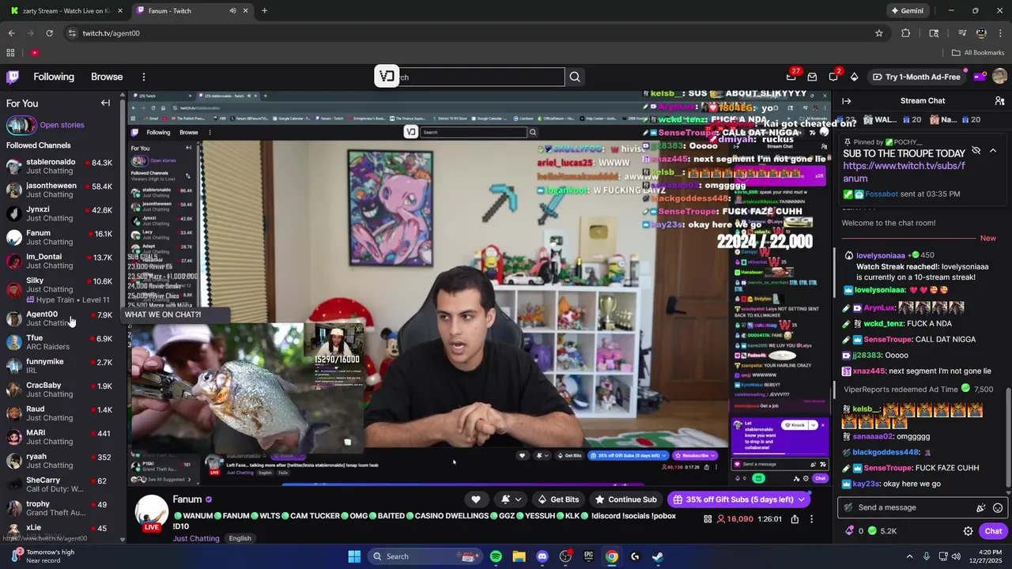Open the Twitch home logo
This screenshot has width=1012, height=569.
point(13,77)
